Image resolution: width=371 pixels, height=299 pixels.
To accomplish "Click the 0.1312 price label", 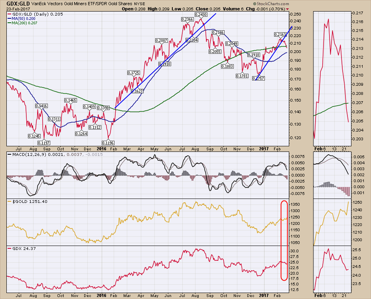I will (95, 127).
